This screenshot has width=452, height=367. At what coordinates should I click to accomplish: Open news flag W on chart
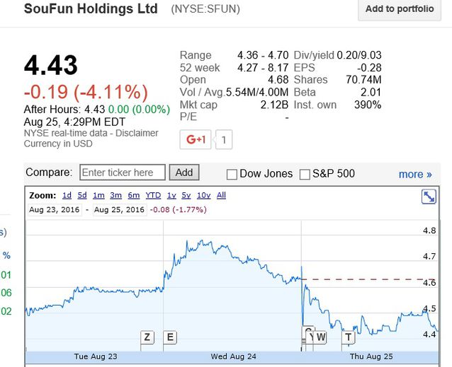point(321,337)
